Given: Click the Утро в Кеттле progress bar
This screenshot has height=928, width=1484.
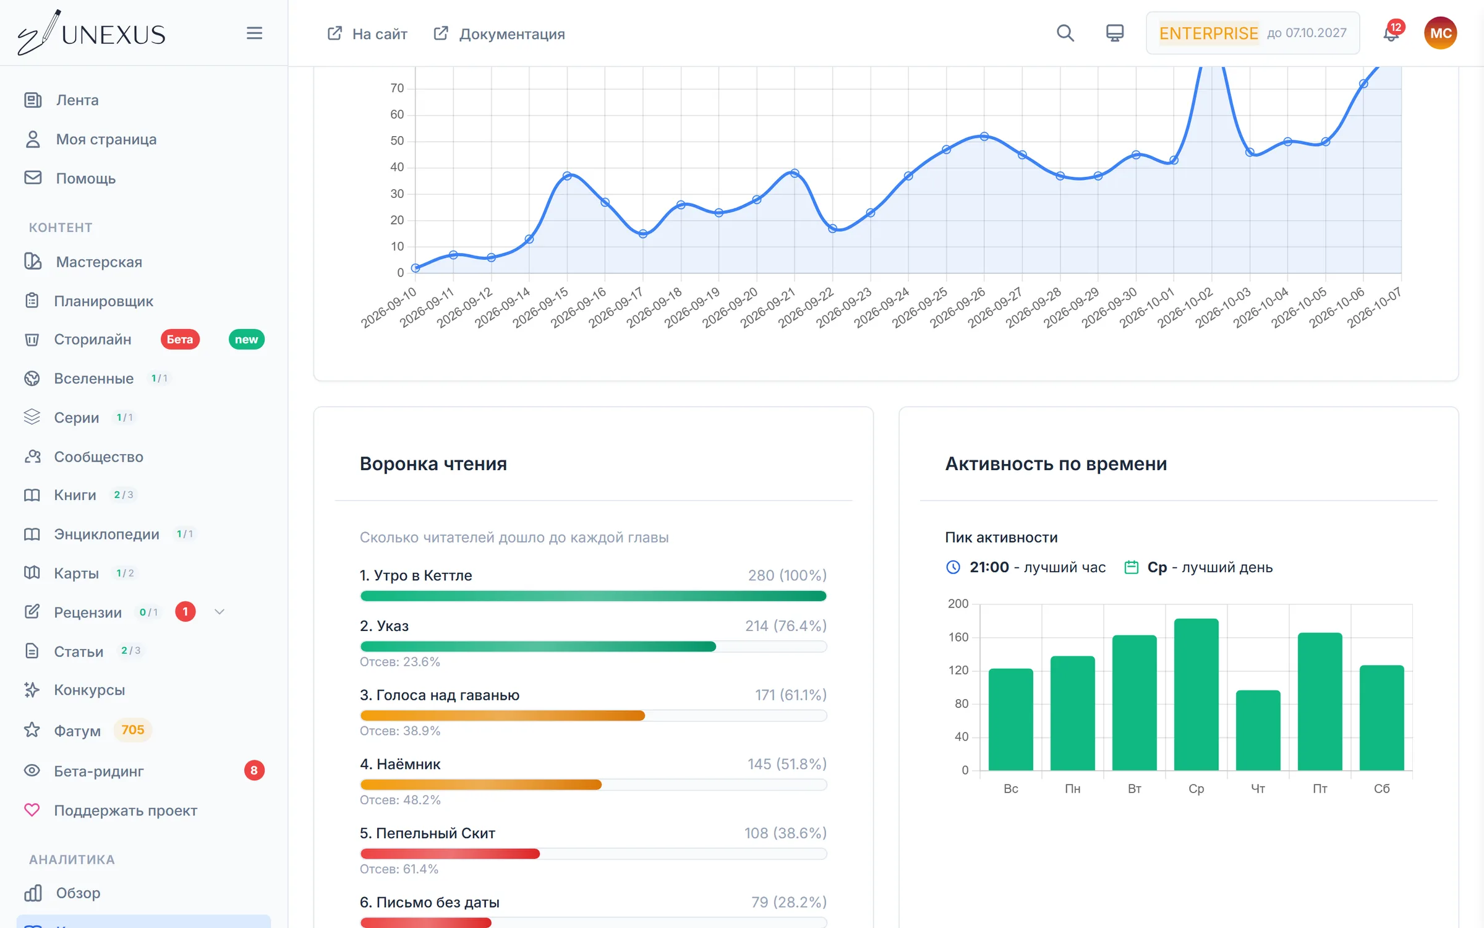Looking at the screenshot, I should tap(593, 596).
